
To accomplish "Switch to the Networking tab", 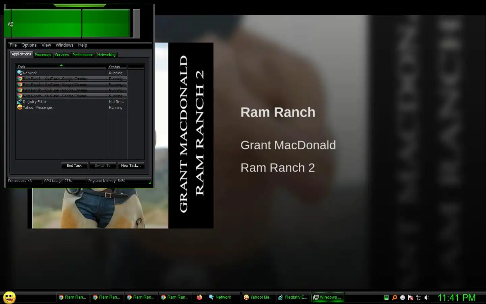I will click(106, 55).
